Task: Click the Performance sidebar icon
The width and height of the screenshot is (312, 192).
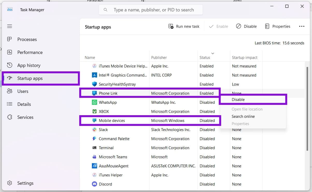Action: 10,52
